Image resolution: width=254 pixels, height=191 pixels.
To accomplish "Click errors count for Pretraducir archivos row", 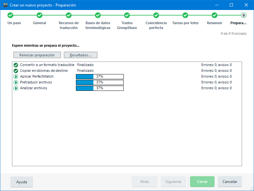I will [x=217, y=82].
